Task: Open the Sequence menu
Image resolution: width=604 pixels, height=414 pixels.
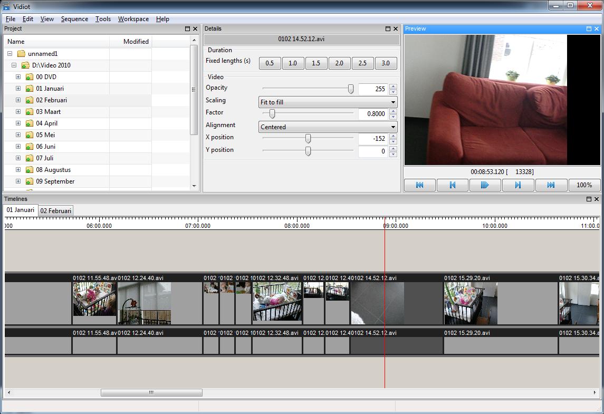Action: 74,19
